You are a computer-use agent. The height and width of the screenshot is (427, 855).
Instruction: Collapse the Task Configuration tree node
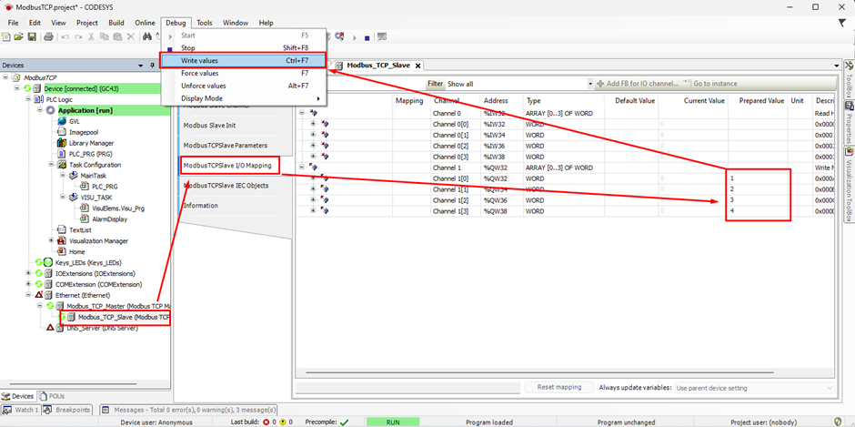point(51,165)
